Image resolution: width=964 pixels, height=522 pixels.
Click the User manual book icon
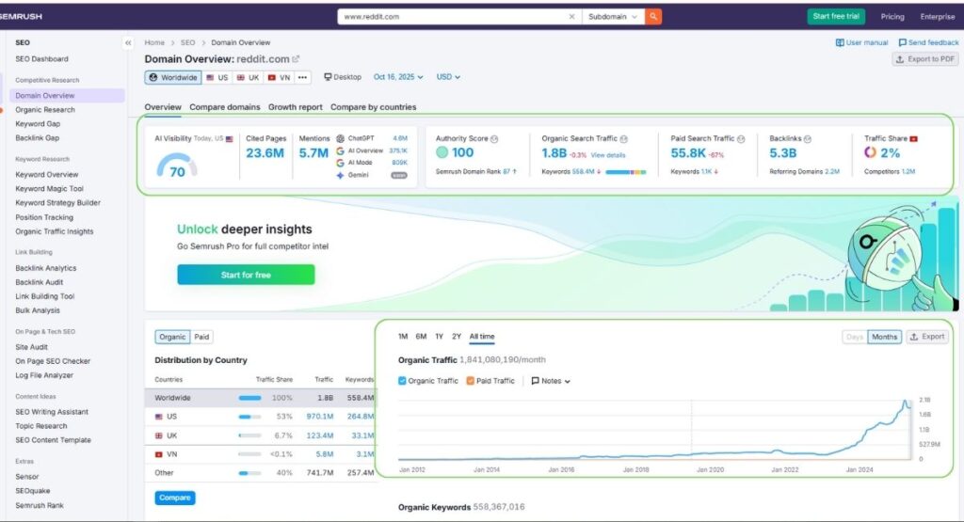(x=839, y=42)
